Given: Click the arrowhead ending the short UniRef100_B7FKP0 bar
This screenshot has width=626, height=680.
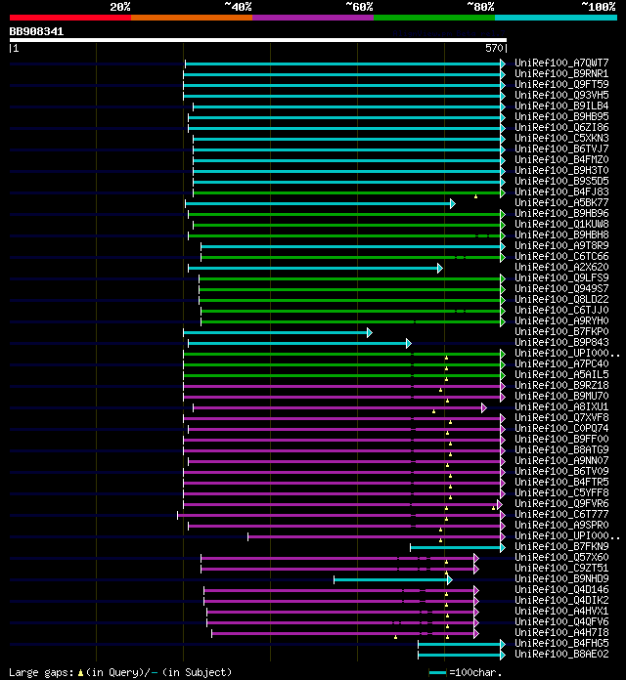Looking at the screenshot, I should pos(370,332).
